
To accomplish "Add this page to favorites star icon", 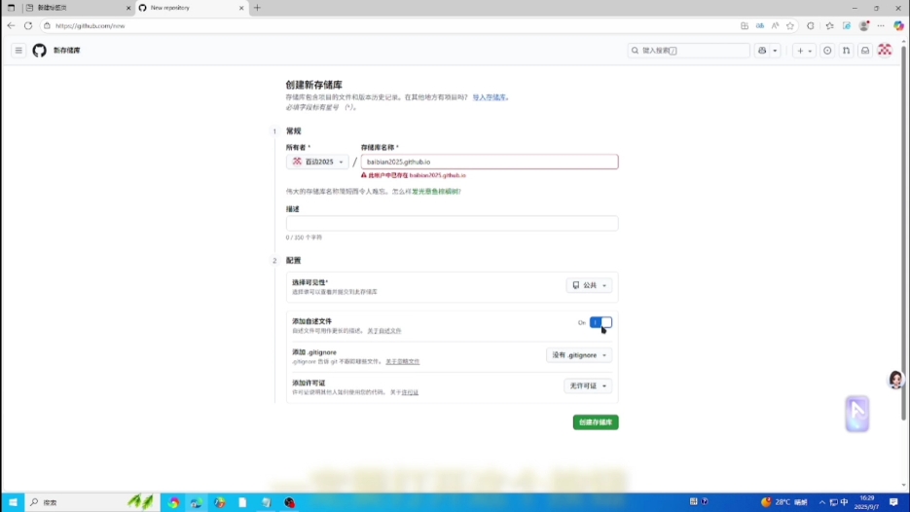I will tap(790, 25).
